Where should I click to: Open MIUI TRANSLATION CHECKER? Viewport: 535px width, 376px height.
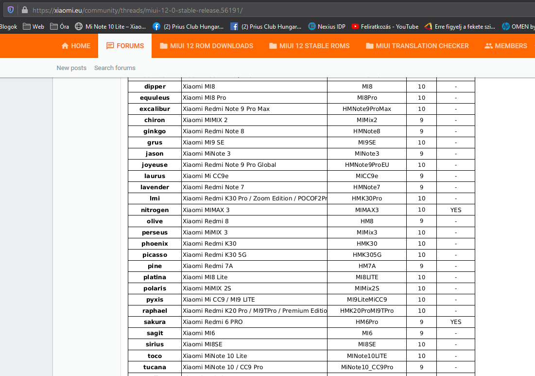[x=417, y=46]
